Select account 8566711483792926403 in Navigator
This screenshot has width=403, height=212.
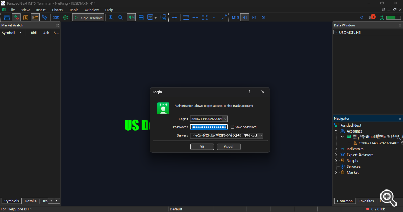[x=379, y=143]
